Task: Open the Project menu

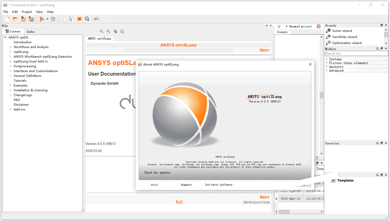Action: tap(27, 12)
